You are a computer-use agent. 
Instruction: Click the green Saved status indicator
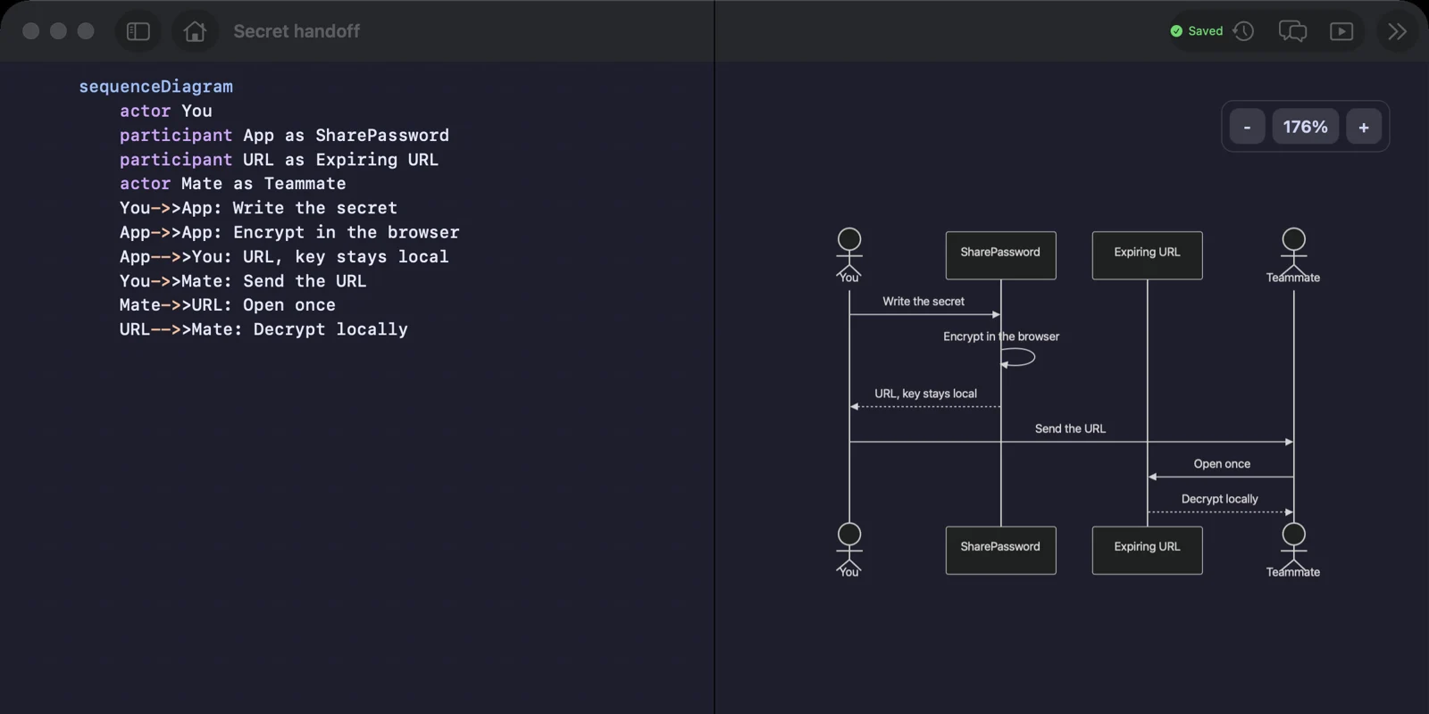(x=1197, y=31)
